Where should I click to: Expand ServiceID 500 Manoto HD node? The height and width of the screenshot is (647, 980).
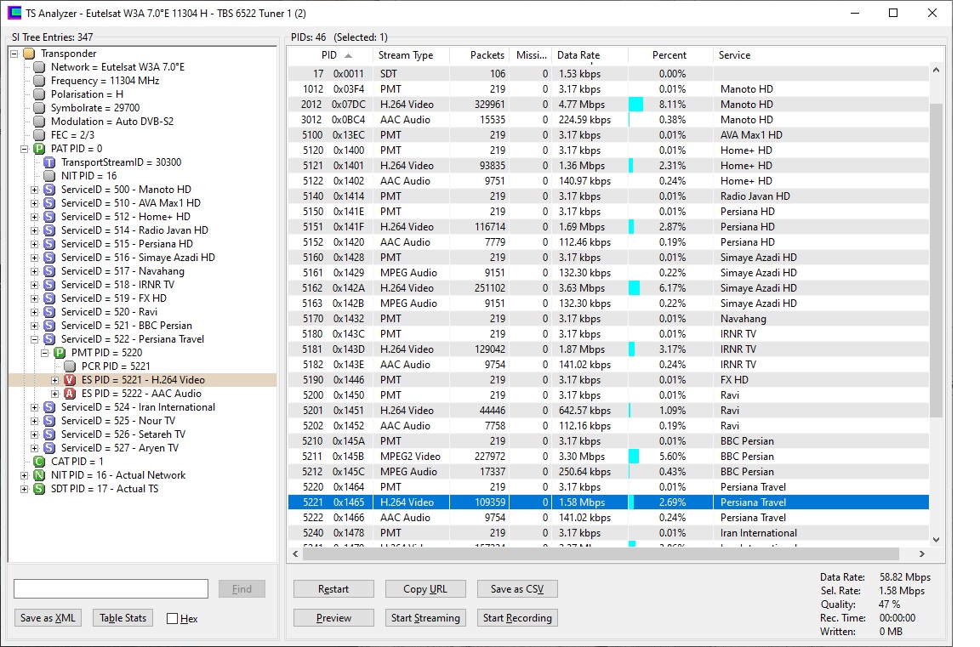click(x=34, y=190)
